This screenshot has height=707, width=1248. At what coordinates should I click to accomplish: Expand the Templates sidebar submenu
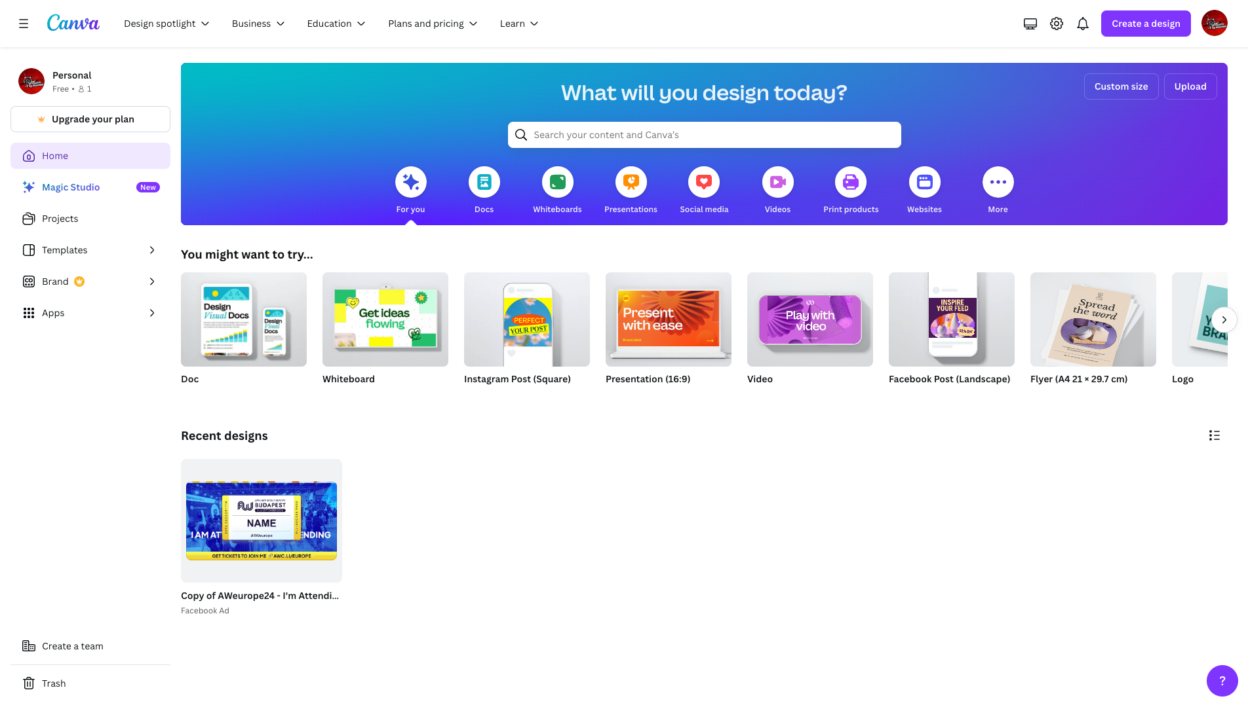click(152, 250)
